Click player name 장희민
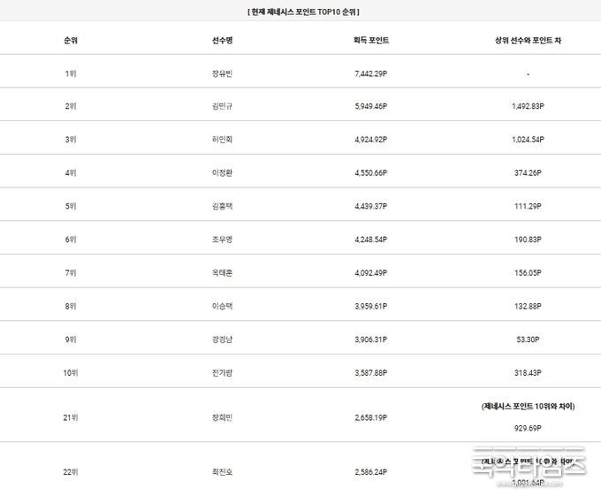601x496 pixels. tap(223, 417)
